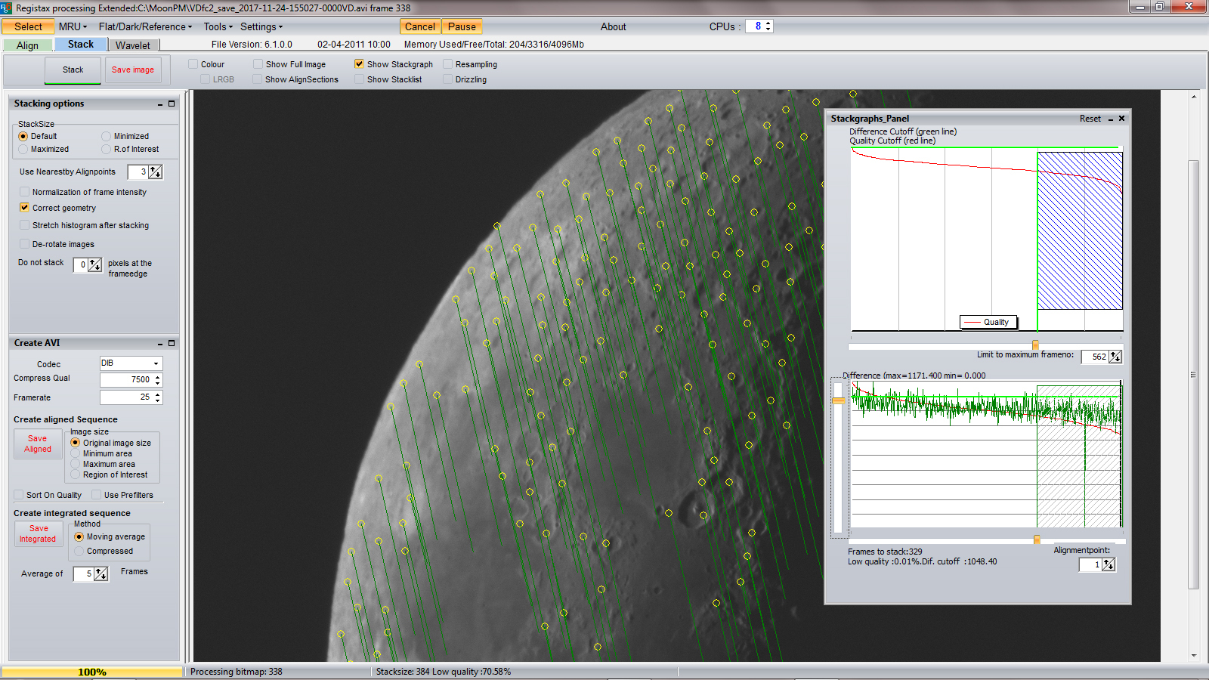Switch to the Wavelet tab
1209x680 pixels.
point(133,45)
